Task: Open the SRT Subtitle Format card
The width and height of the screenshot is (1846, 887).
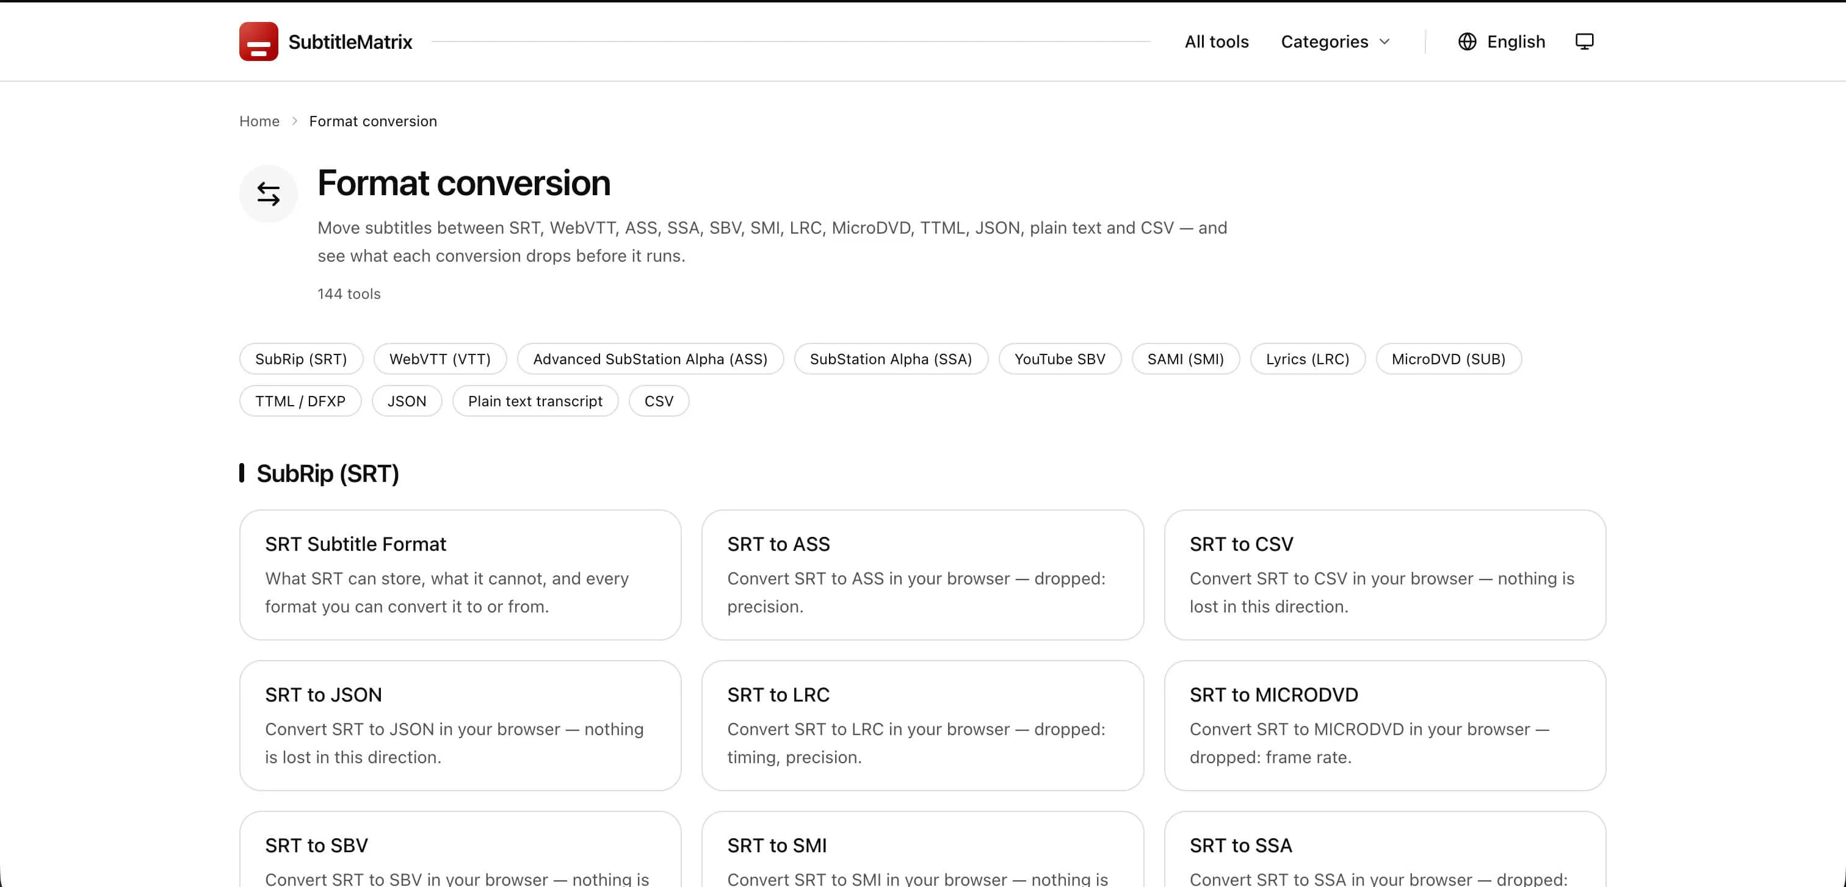Action: click(x=460, y=575)
